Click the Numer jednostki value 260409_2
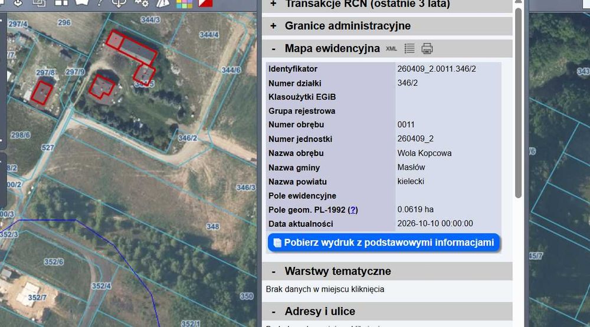 tap(415, 139)
